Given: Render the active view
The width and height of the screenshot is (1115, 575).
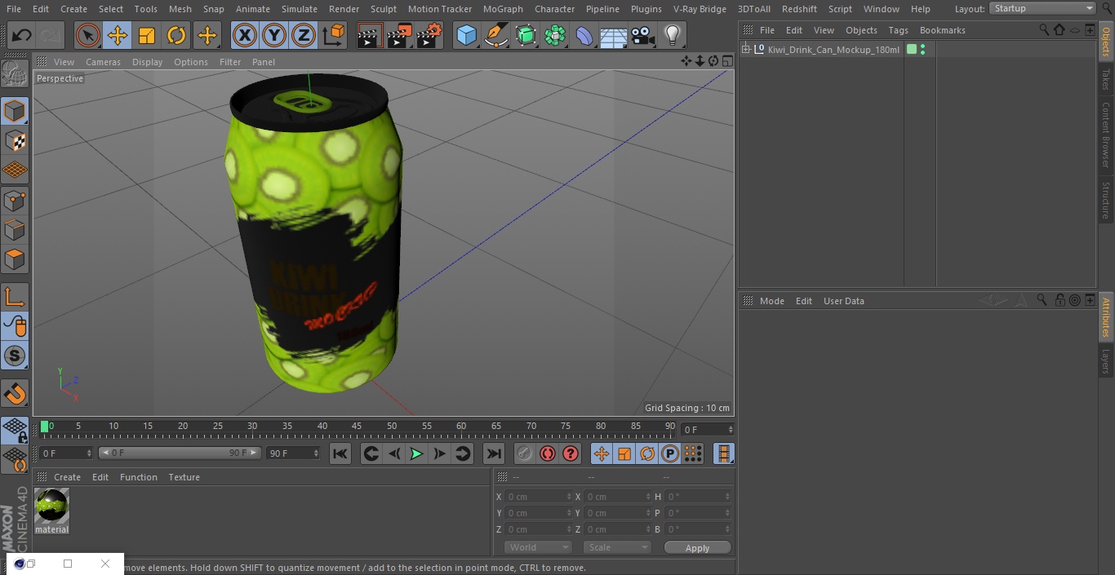Looking at the screenshot, I should tap(370, 36).
